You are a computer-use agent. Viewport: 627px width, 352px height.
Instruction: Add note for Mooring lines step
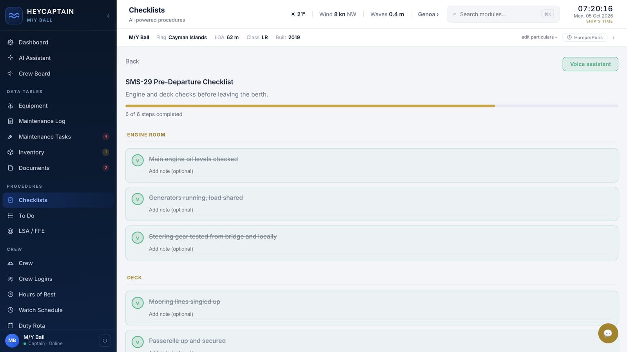(x=380, y=314)
